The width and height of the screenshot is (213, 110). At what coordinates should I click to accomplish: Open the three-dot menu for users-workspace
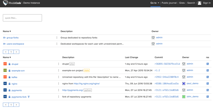click(57, 44)
